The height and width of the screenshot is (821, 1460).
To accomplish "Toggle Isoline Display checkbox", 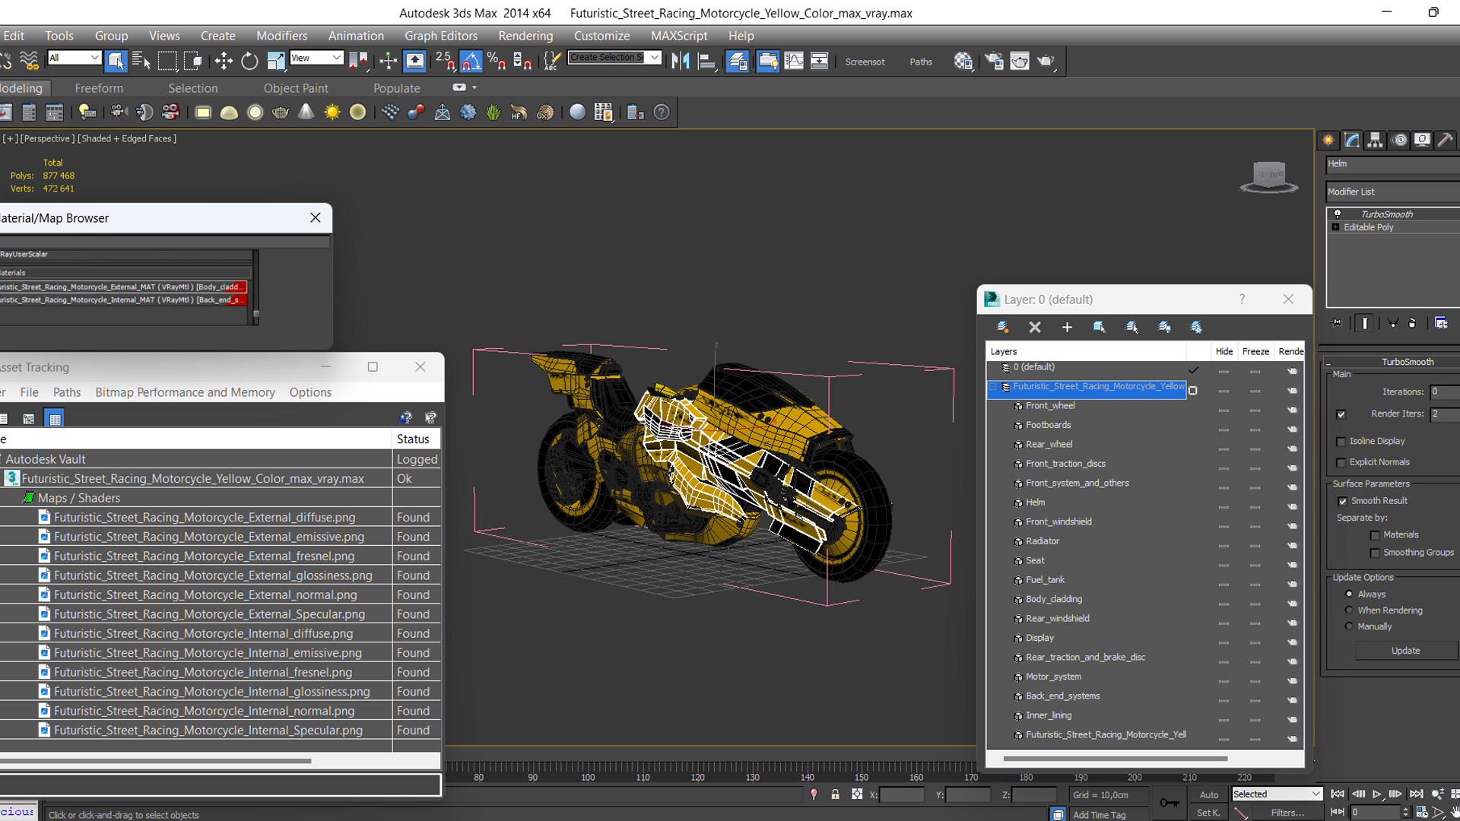I will point(1341,442).
